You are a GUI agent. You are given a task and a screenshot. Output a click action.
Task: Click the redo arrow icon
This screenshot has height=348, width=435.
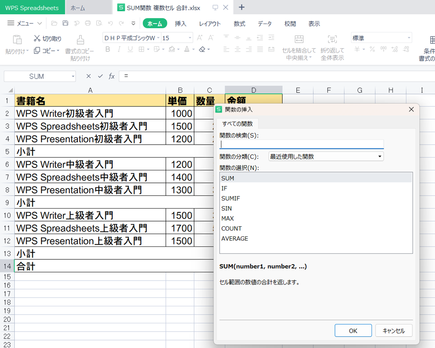(x=121, y=23)
